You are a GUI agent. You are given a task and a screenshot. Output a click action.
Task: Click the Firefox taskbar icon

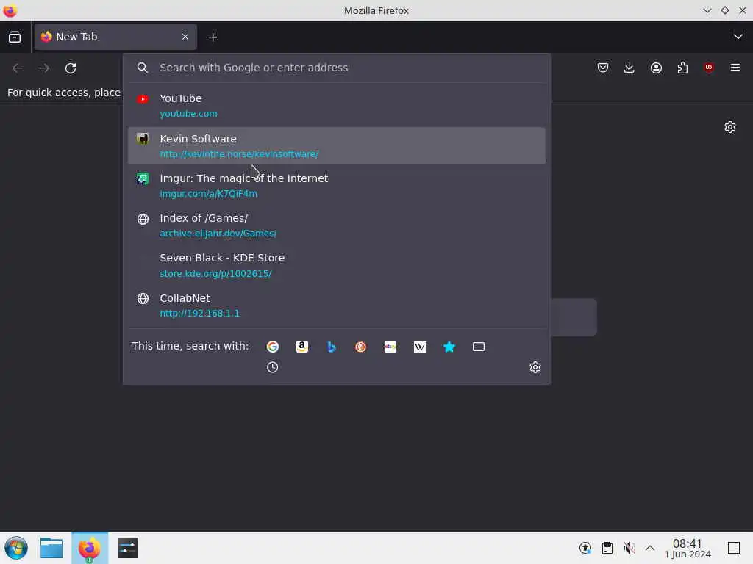pos(90,548)
